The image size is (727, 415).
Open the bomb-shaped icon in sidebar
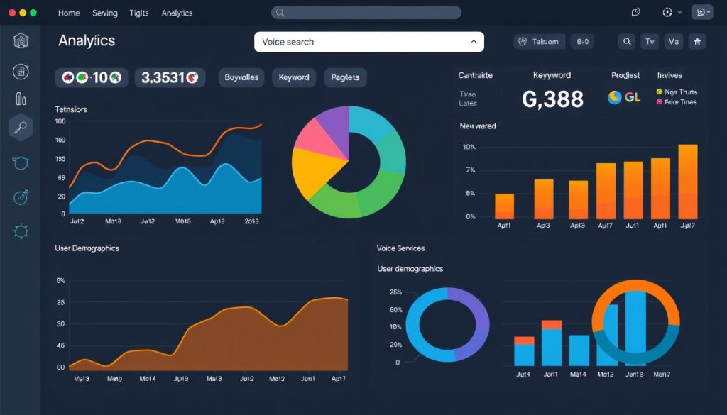coord(21,197)
